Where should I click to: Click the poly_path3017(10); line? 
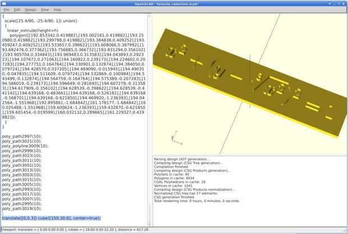(22, 194)
